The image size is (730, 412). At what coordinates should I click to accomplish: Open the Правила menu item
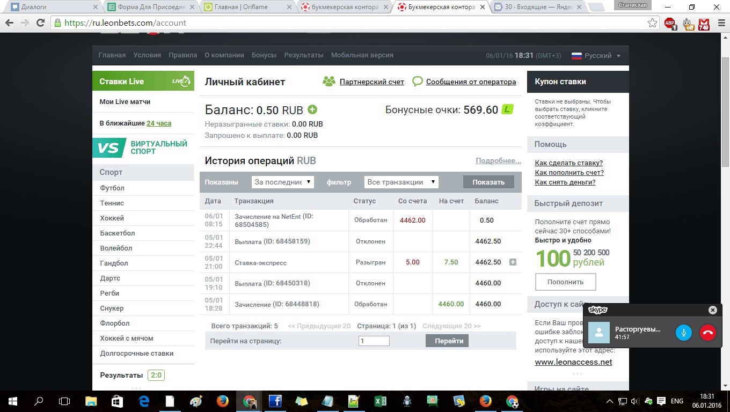coord(182,55)
